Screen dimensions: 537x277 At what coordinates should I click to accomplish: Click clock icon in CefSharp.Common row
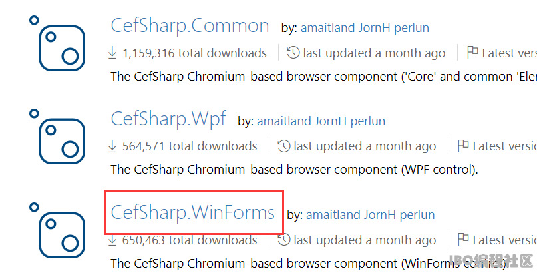click(x=293, y=53)
